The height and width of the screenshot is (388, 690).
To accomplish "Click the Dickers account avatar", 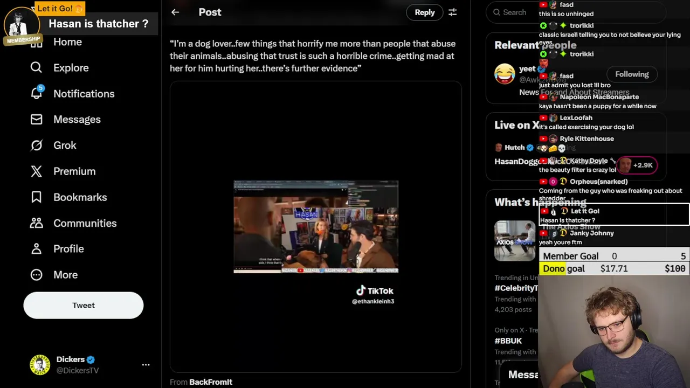I will tap(40, 365).
